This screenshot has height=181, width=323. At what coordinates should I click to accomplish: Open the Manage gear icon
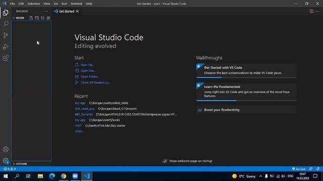pyautogui.click(x=6, y=161)
